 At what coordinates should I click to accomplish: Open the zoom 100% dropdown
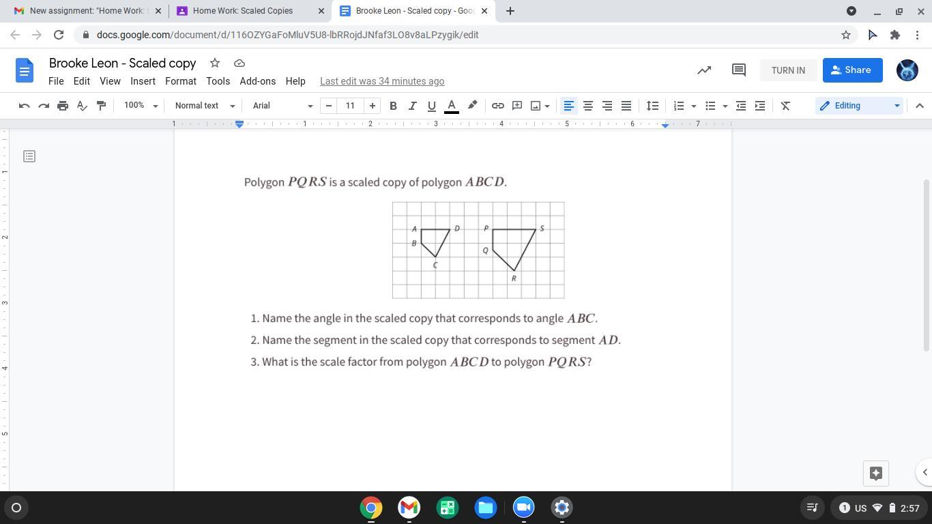coord(141,106)
